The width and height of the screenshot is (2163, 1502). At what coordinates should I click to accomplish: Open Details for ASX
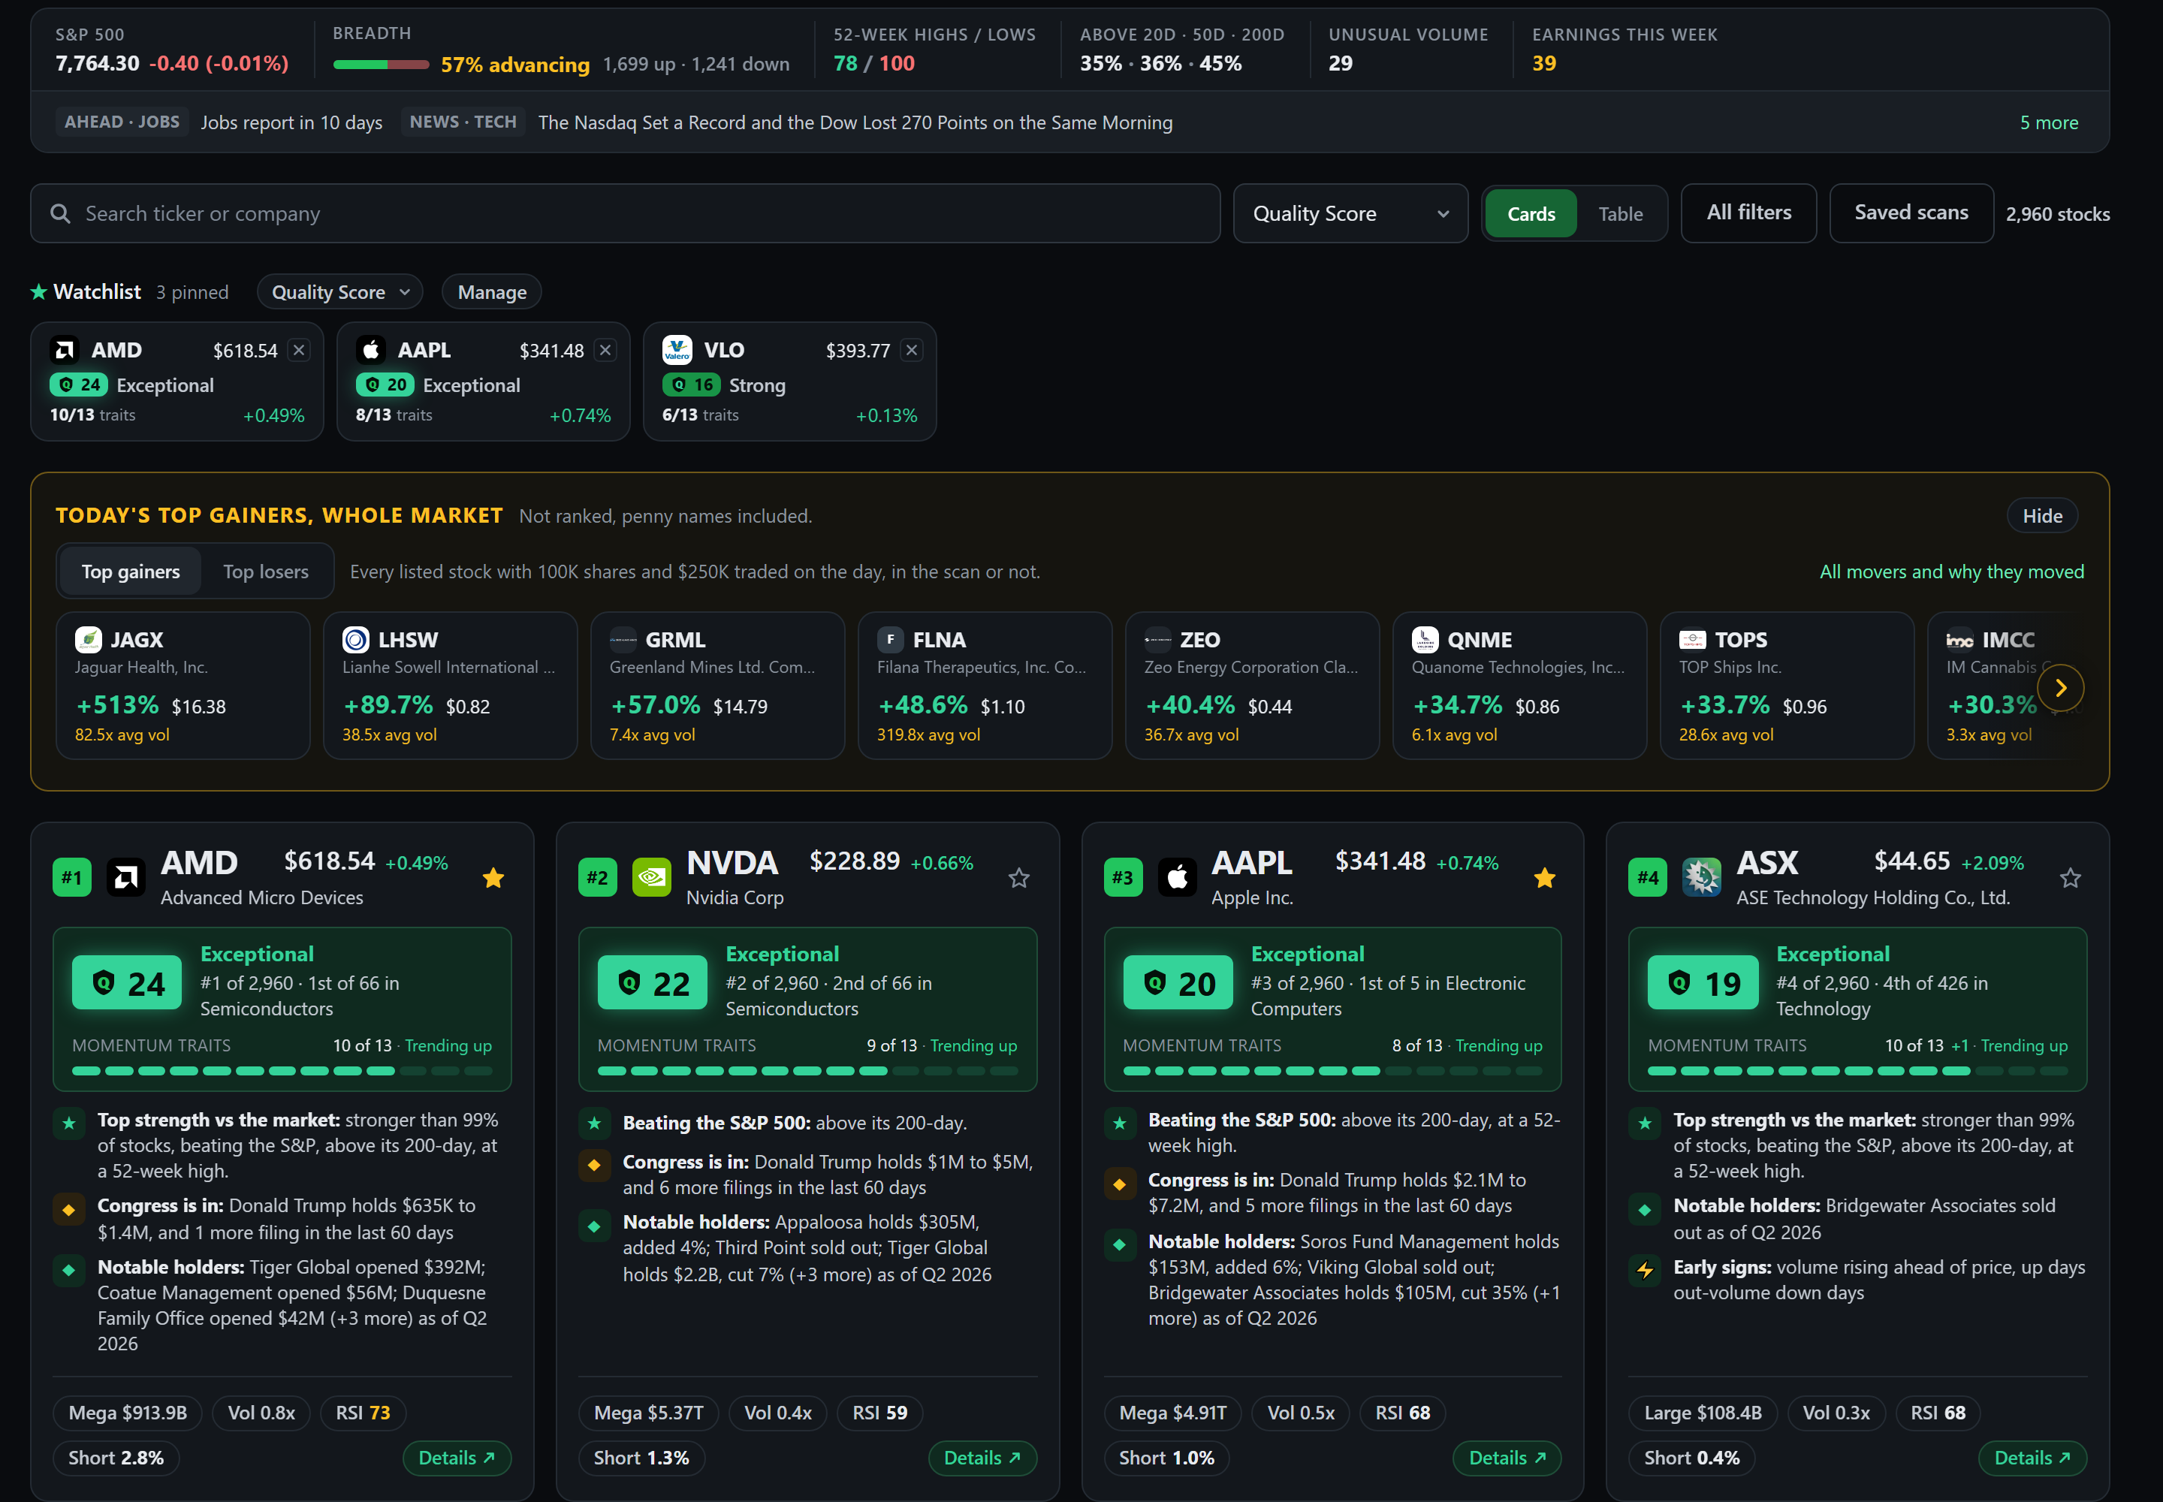(x=2032, y=1458)
